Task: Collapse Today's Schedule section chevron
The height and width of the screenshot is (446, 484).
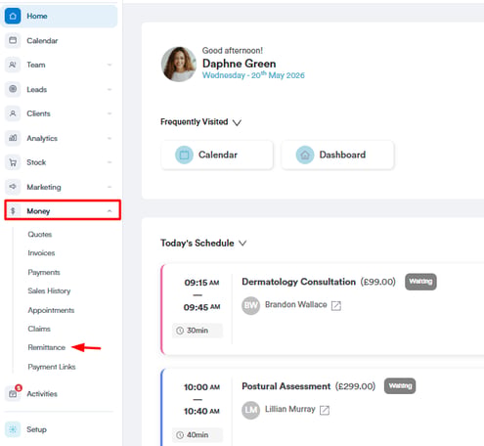Action: pyautogui.click(x=242, y=244)
